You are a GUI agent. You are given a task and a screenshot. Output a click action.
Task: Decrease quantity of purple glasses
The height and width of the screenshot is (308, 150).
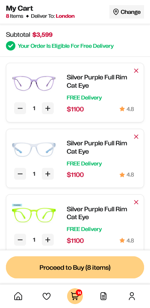[20, 108]
